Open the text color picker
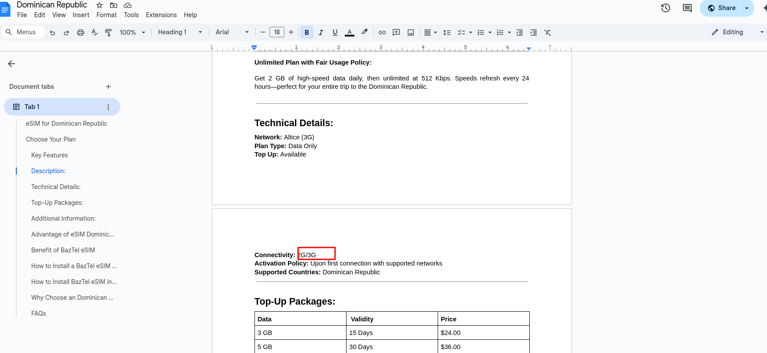The width and height of the screenshot is (767, 353). (350, 33)
